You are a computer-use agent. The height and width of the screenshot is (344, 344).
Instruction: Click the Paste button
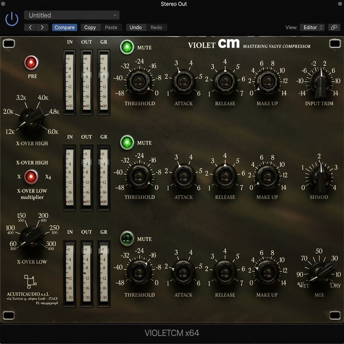point(111,28)
